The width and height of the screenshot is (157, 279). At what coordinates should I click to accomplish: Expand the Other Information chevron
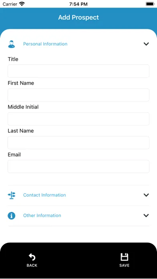(x=146, y=216)
